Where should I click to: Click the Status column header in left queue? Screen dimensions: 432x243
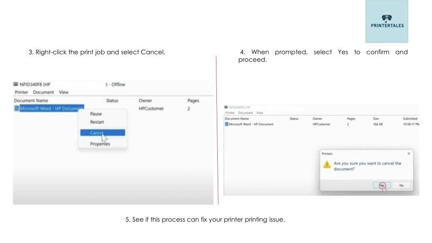[x=112, y=100]
